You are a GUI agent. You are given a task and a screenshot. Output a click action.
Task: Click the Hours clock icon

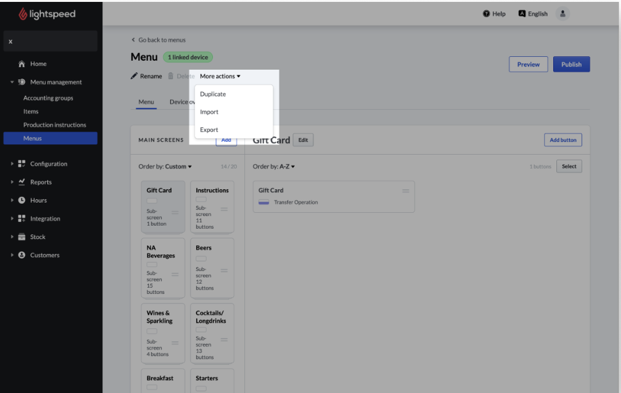(22, 200)
